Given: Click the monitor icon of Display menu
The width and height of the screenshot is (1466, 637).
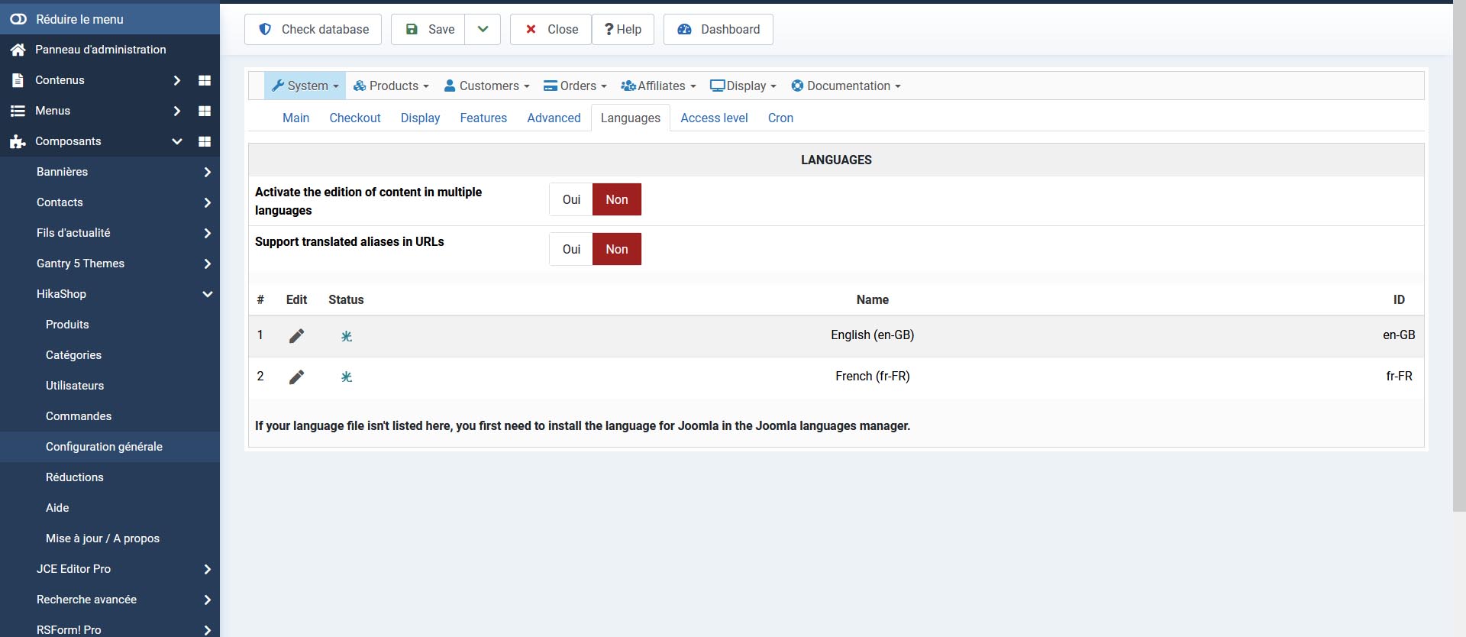Looking at the screenshot, I should click(x=718, y=86).
